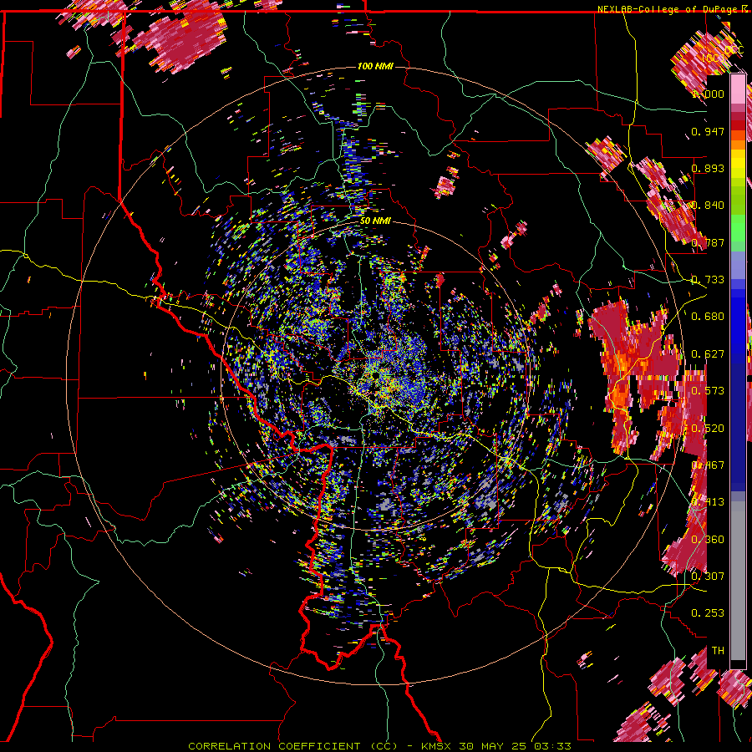Screen dimensions: 752x752
Task: Click the 0.467 scale value
Action: [x=708, y=465]
